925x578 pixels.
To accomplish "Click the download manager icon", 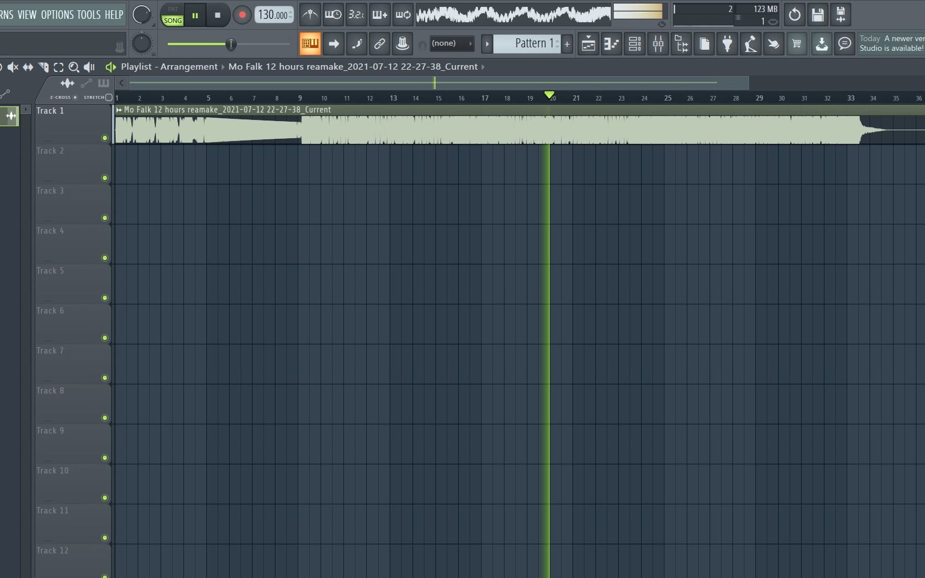I will tap(822, 44).
